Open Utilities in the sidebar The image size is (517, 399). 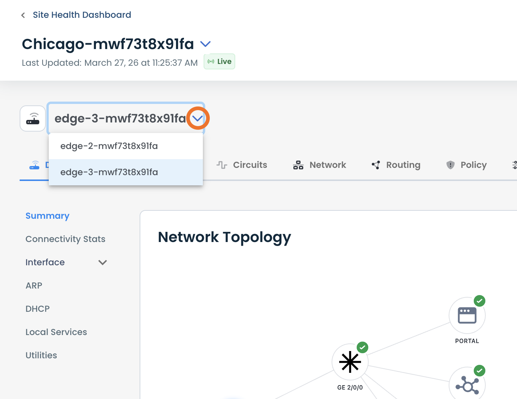point(41,355)
